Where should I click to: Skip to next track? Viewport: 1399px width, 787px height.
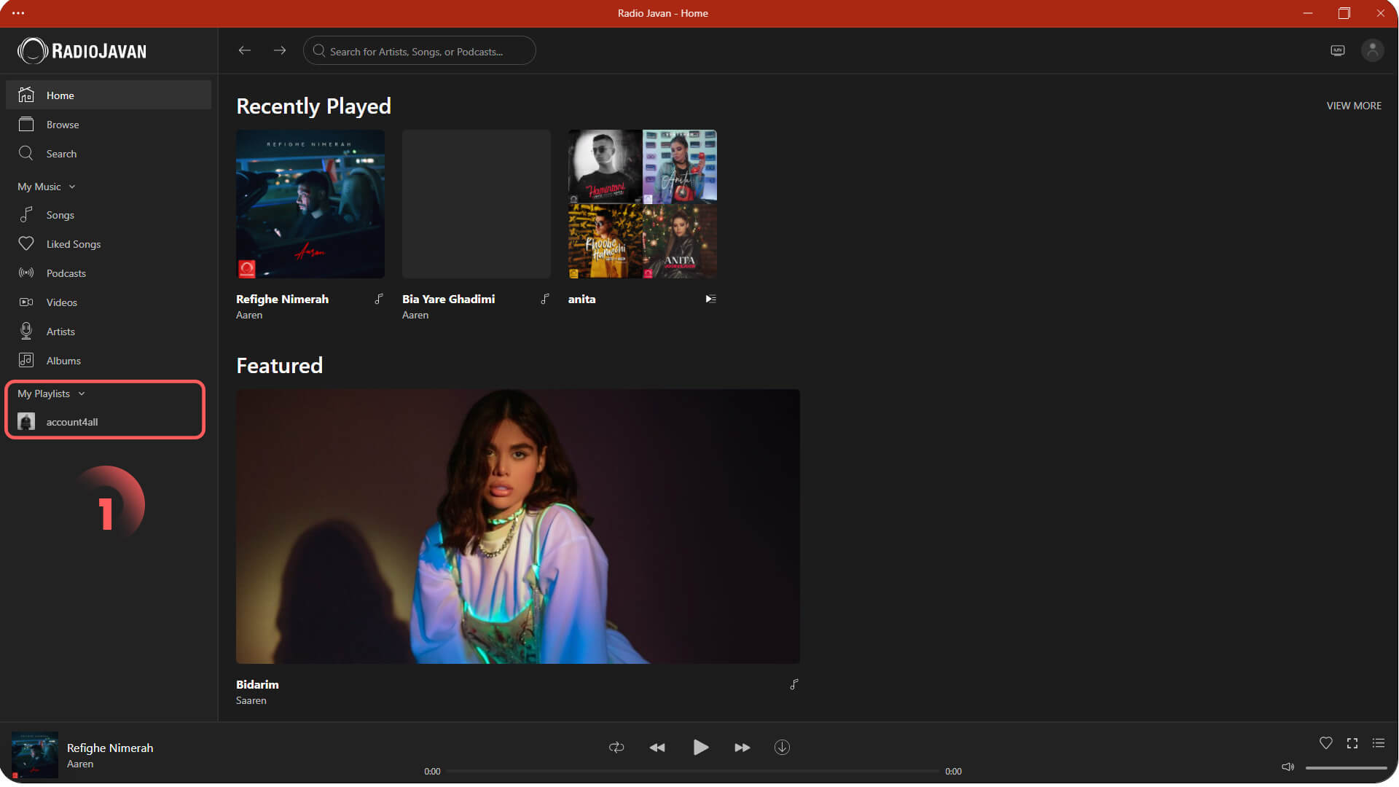742,748
